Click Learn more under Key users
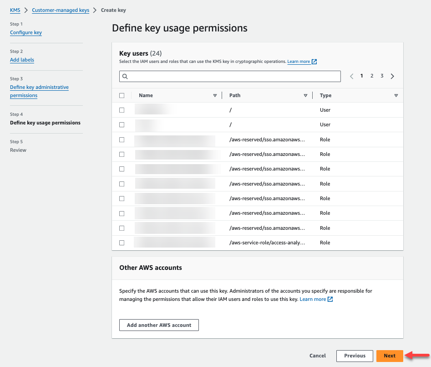The height and width of the screenshot is (367, 431). point(299,62)
